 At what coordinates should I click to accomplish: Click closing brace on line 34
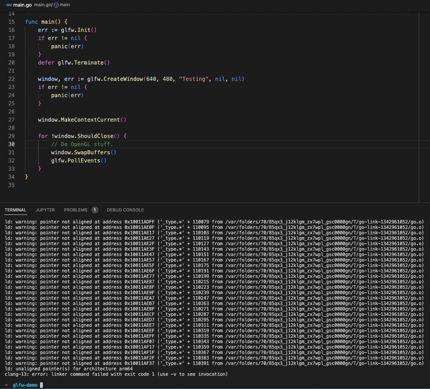[x=26, y=177]
